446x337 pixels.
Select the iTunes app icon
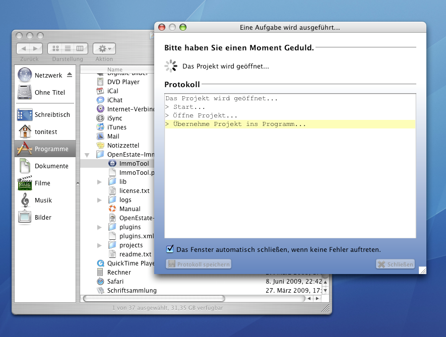point(100,127)
